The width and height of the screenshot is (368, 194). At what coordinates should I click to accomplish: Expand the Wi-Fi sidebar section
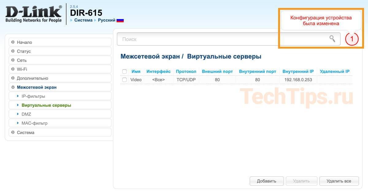pos(60,69)
